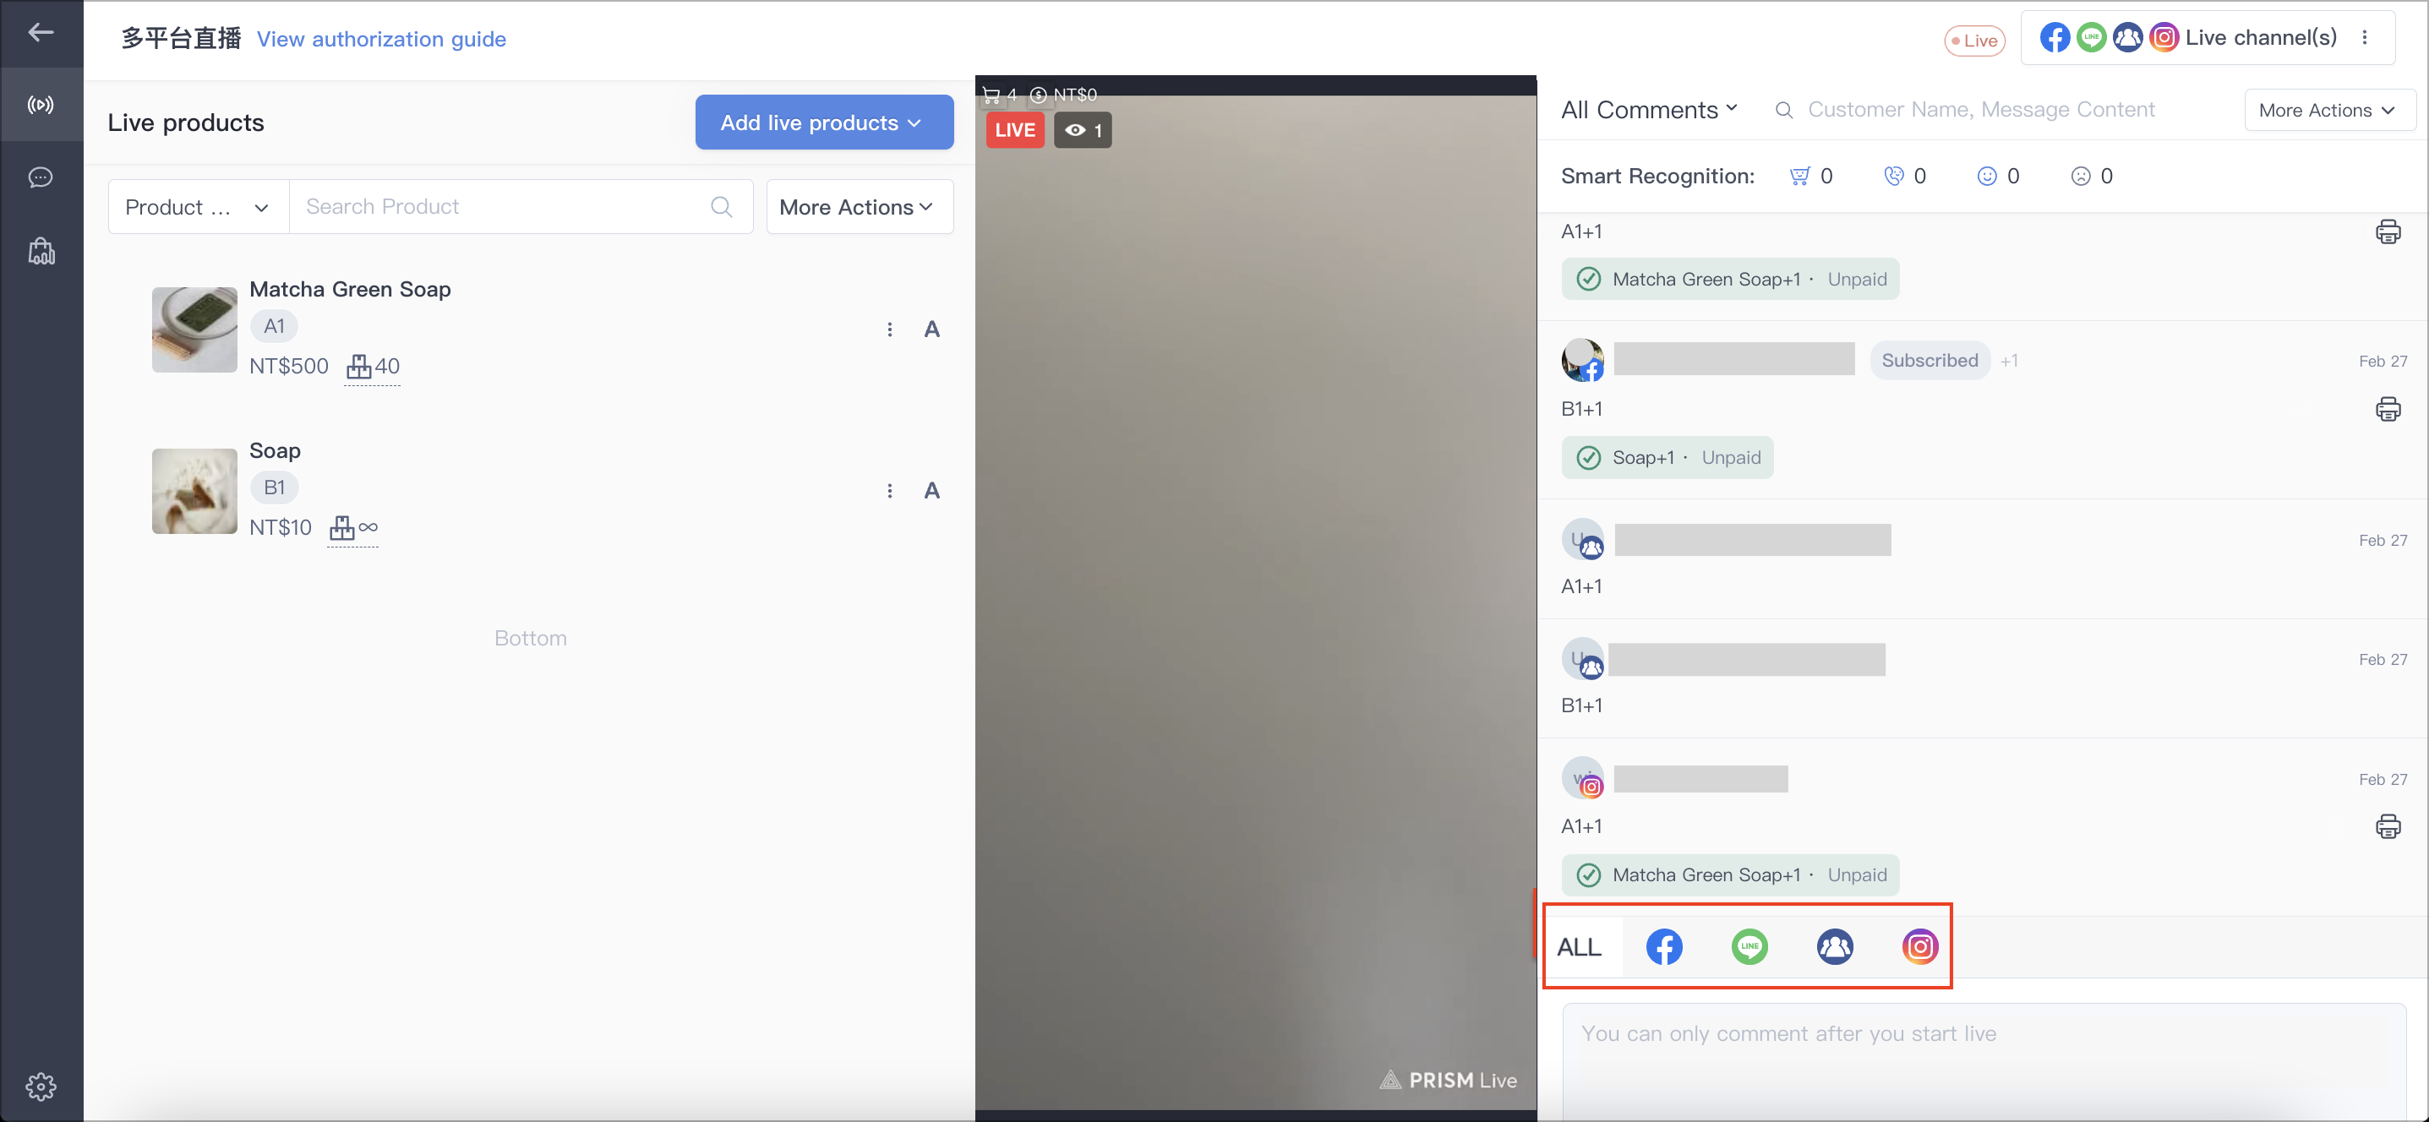Screen dimensions: 2429x1122
Task: Open View authorization guide link
Action: [x=382, y=39]
